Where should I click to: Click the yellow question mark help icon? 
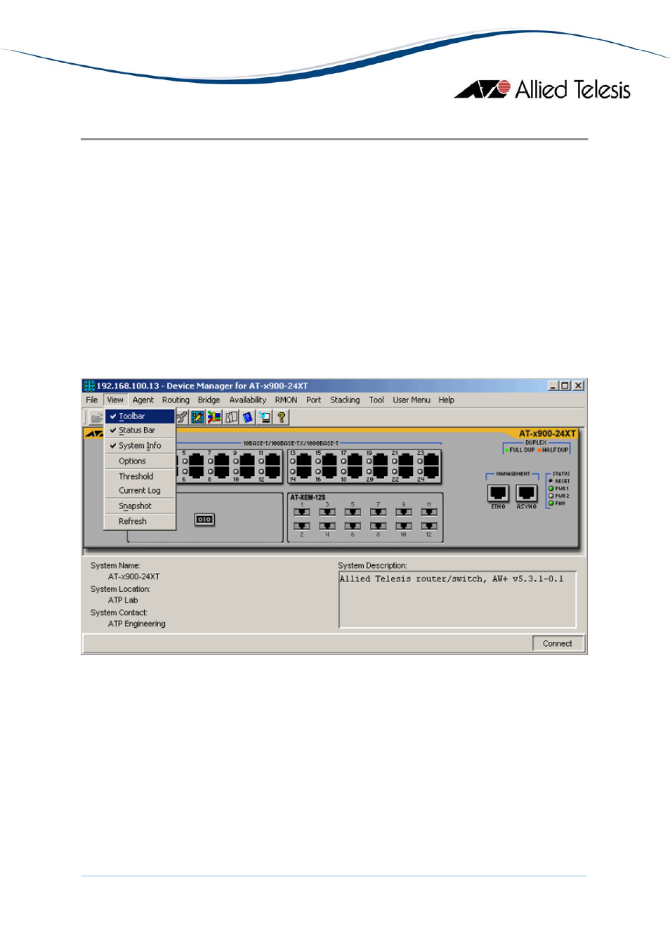click(x=282, y=417)
